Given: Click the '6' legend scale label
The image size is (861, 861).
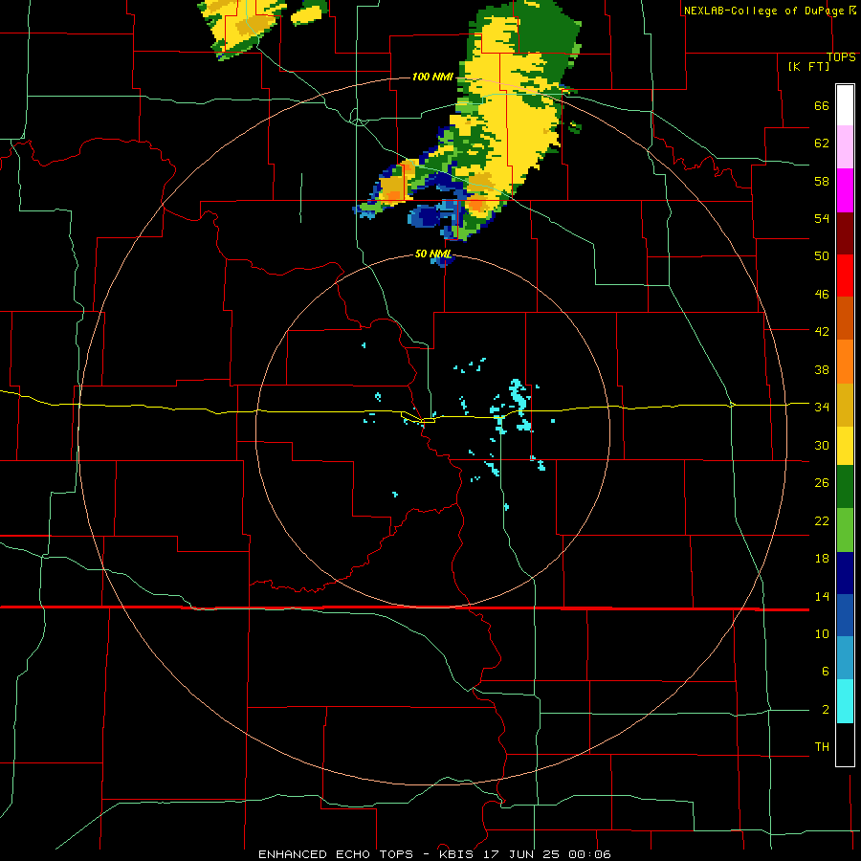Looking at the screenshot, I should point(826,671).
